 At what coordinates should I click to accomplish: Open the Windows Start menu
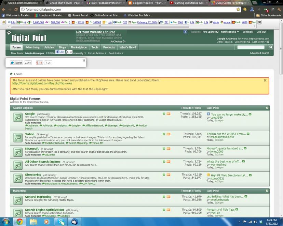(5, 222)
